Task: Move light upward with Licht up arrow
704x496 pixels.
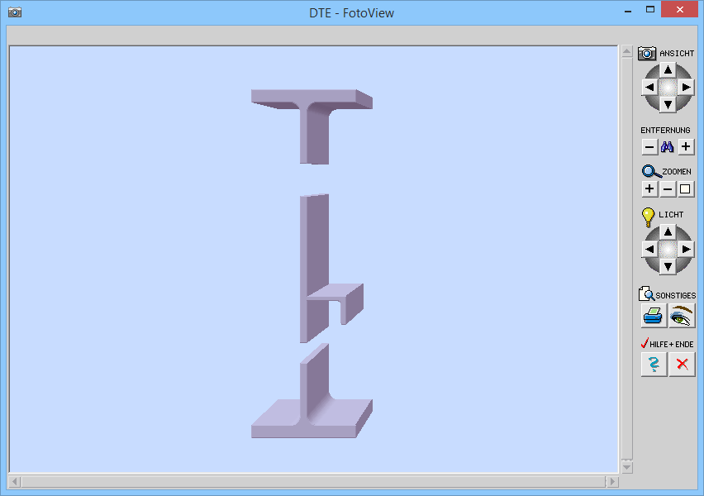Action: tap(668, 231)
